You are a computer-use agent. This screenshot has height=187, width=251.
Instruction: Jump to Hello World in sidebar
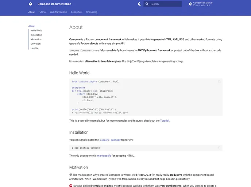(x=36, y=31)
